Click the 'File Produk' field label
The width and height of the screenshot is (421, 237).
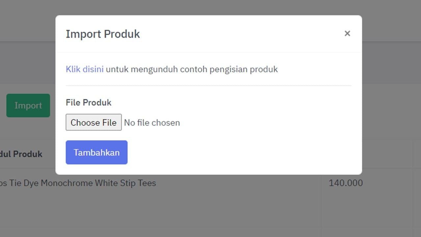click(88, 103)
